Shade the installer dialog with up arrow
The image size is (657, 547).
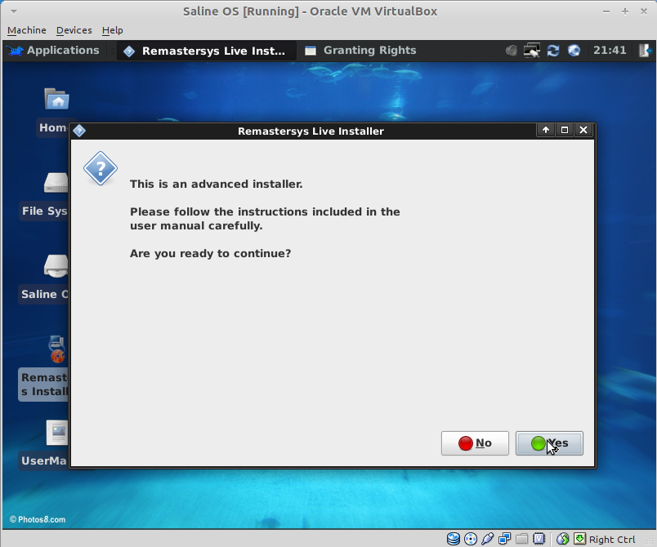click(x=546, y=130)
